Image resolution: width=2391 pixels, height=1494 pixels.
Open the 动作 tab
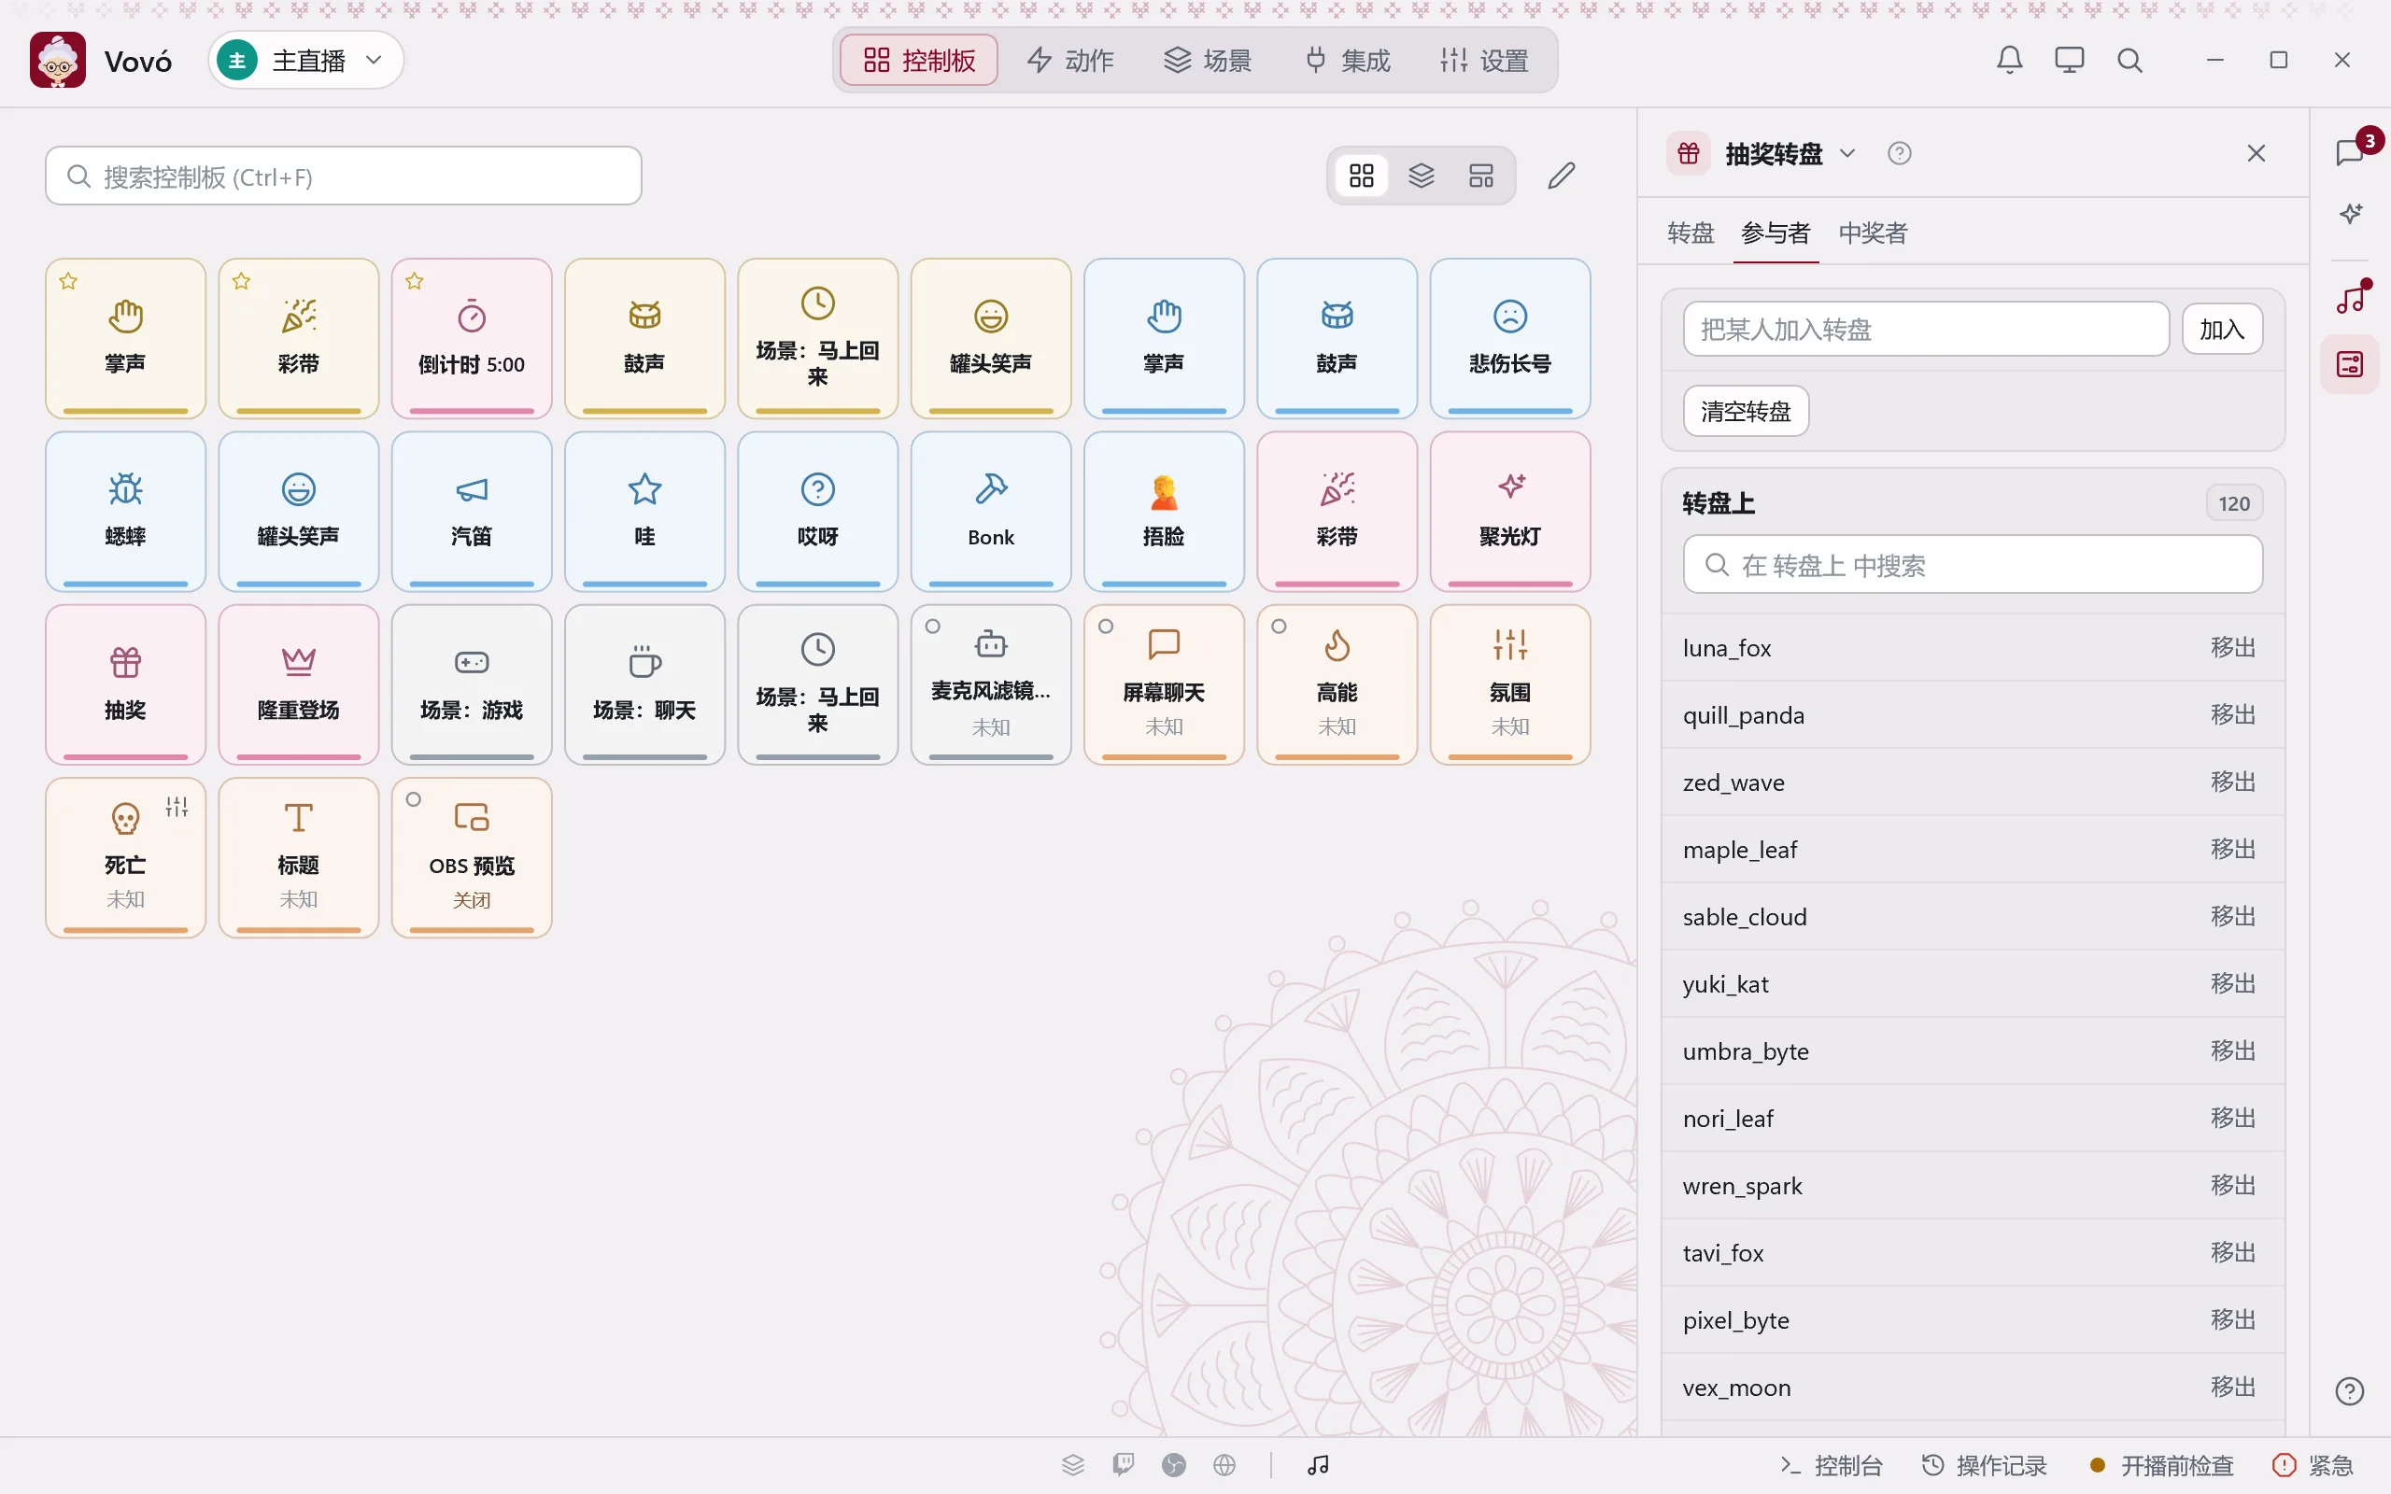(x=1070, y=61)
